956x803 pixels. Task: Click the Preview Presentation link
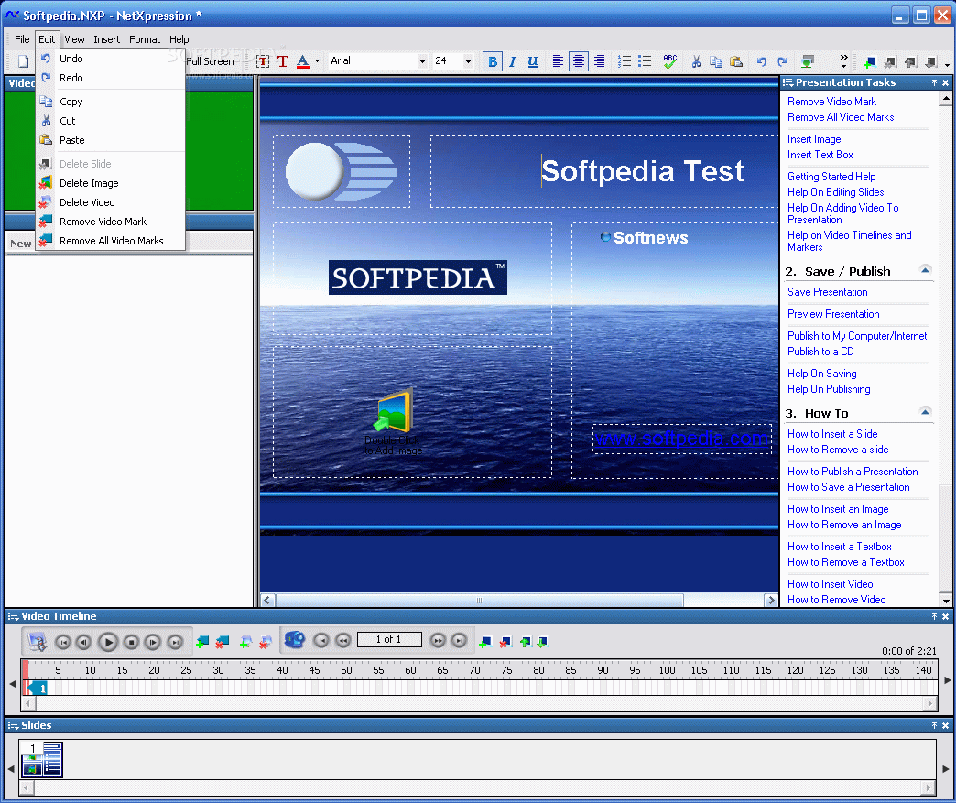833,314
